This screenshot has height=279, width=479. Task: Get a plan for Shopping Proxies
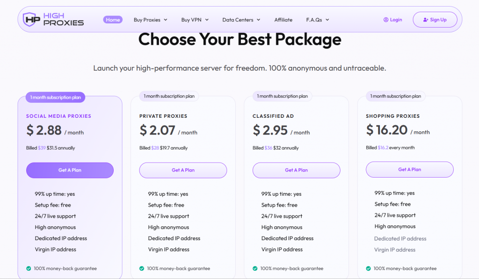coord(410,170)
